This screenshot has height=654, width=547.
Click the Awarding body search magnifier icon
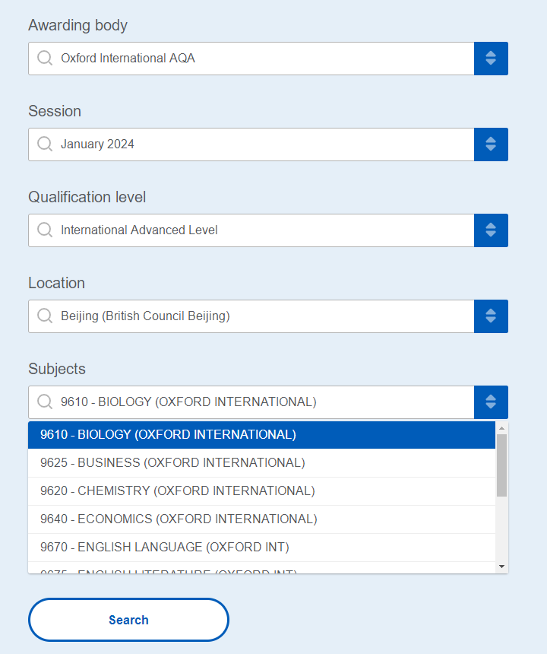point(45,58)
